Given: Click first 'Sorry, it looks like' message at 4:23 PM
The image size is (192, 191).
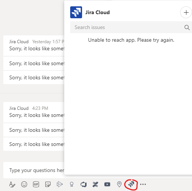Looking at the screenshot, I should 37,115.
